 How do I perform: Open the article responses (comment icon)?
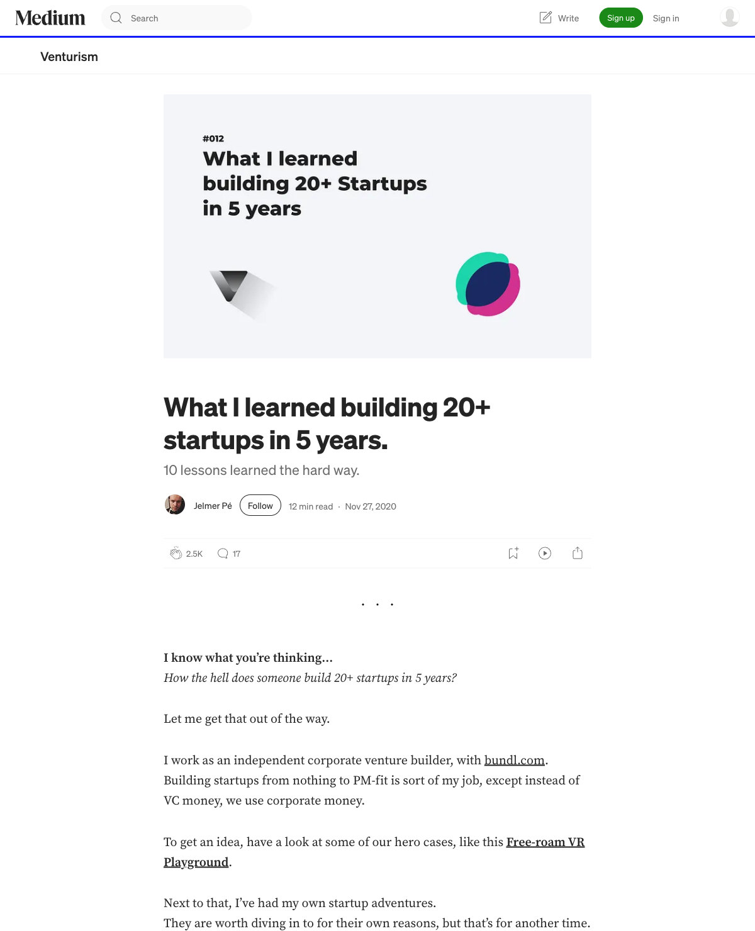tap(223, 554)
